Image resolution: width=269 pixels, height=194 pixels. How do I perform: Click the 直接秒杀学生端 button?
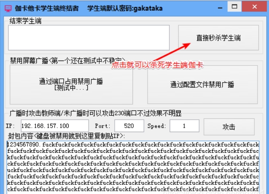pos(218,38)
